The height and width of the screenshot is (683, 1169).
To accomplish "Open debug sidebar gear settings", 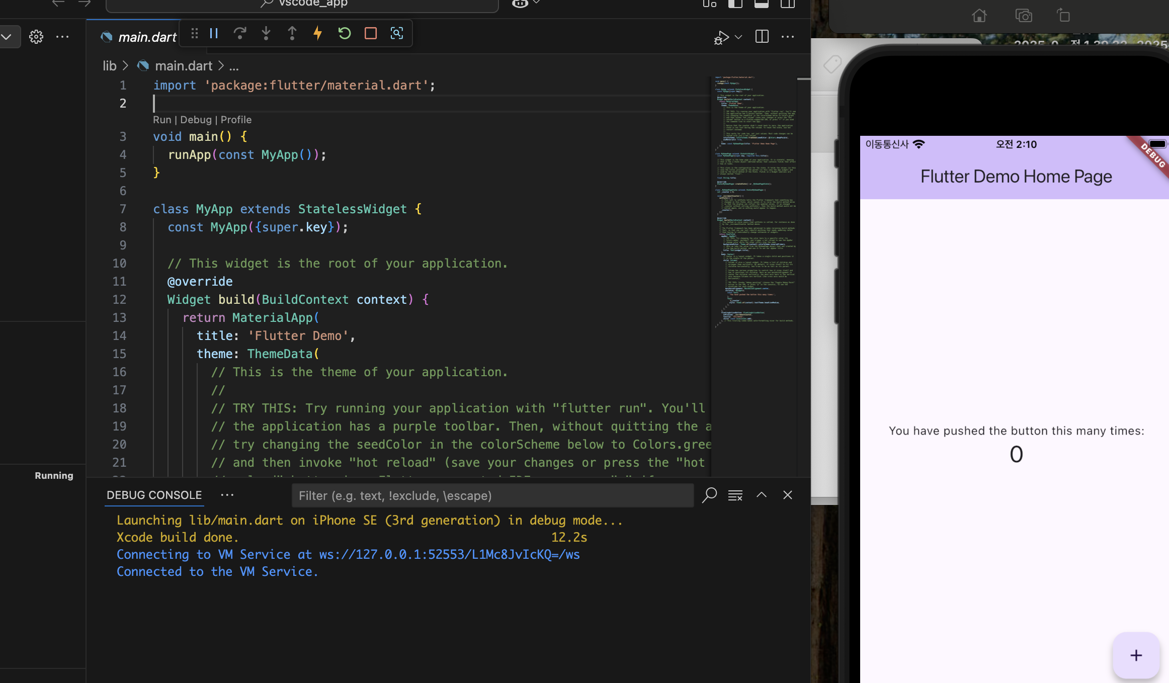I will 36,37.
